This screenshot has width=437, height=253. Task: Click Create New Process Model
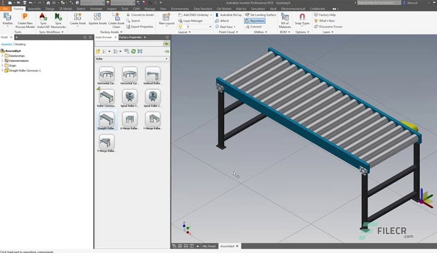[x=25, y=20]
